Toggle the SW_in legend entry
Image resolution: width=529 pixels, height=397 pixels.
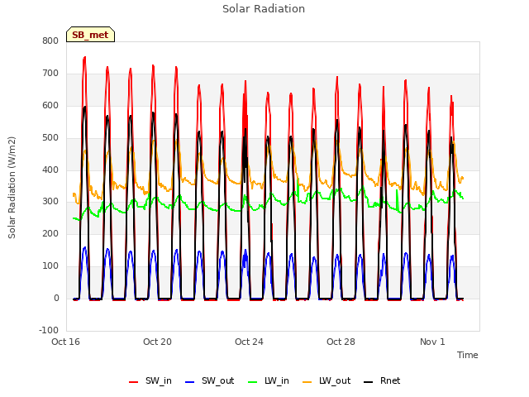click(150, 380)
